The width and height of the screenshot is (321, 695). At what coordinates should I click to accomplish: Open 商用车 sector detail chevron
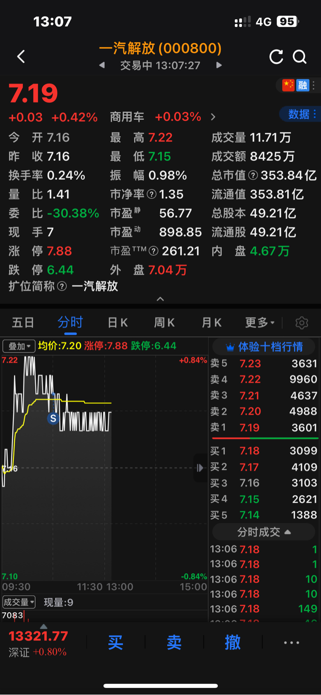213,117
